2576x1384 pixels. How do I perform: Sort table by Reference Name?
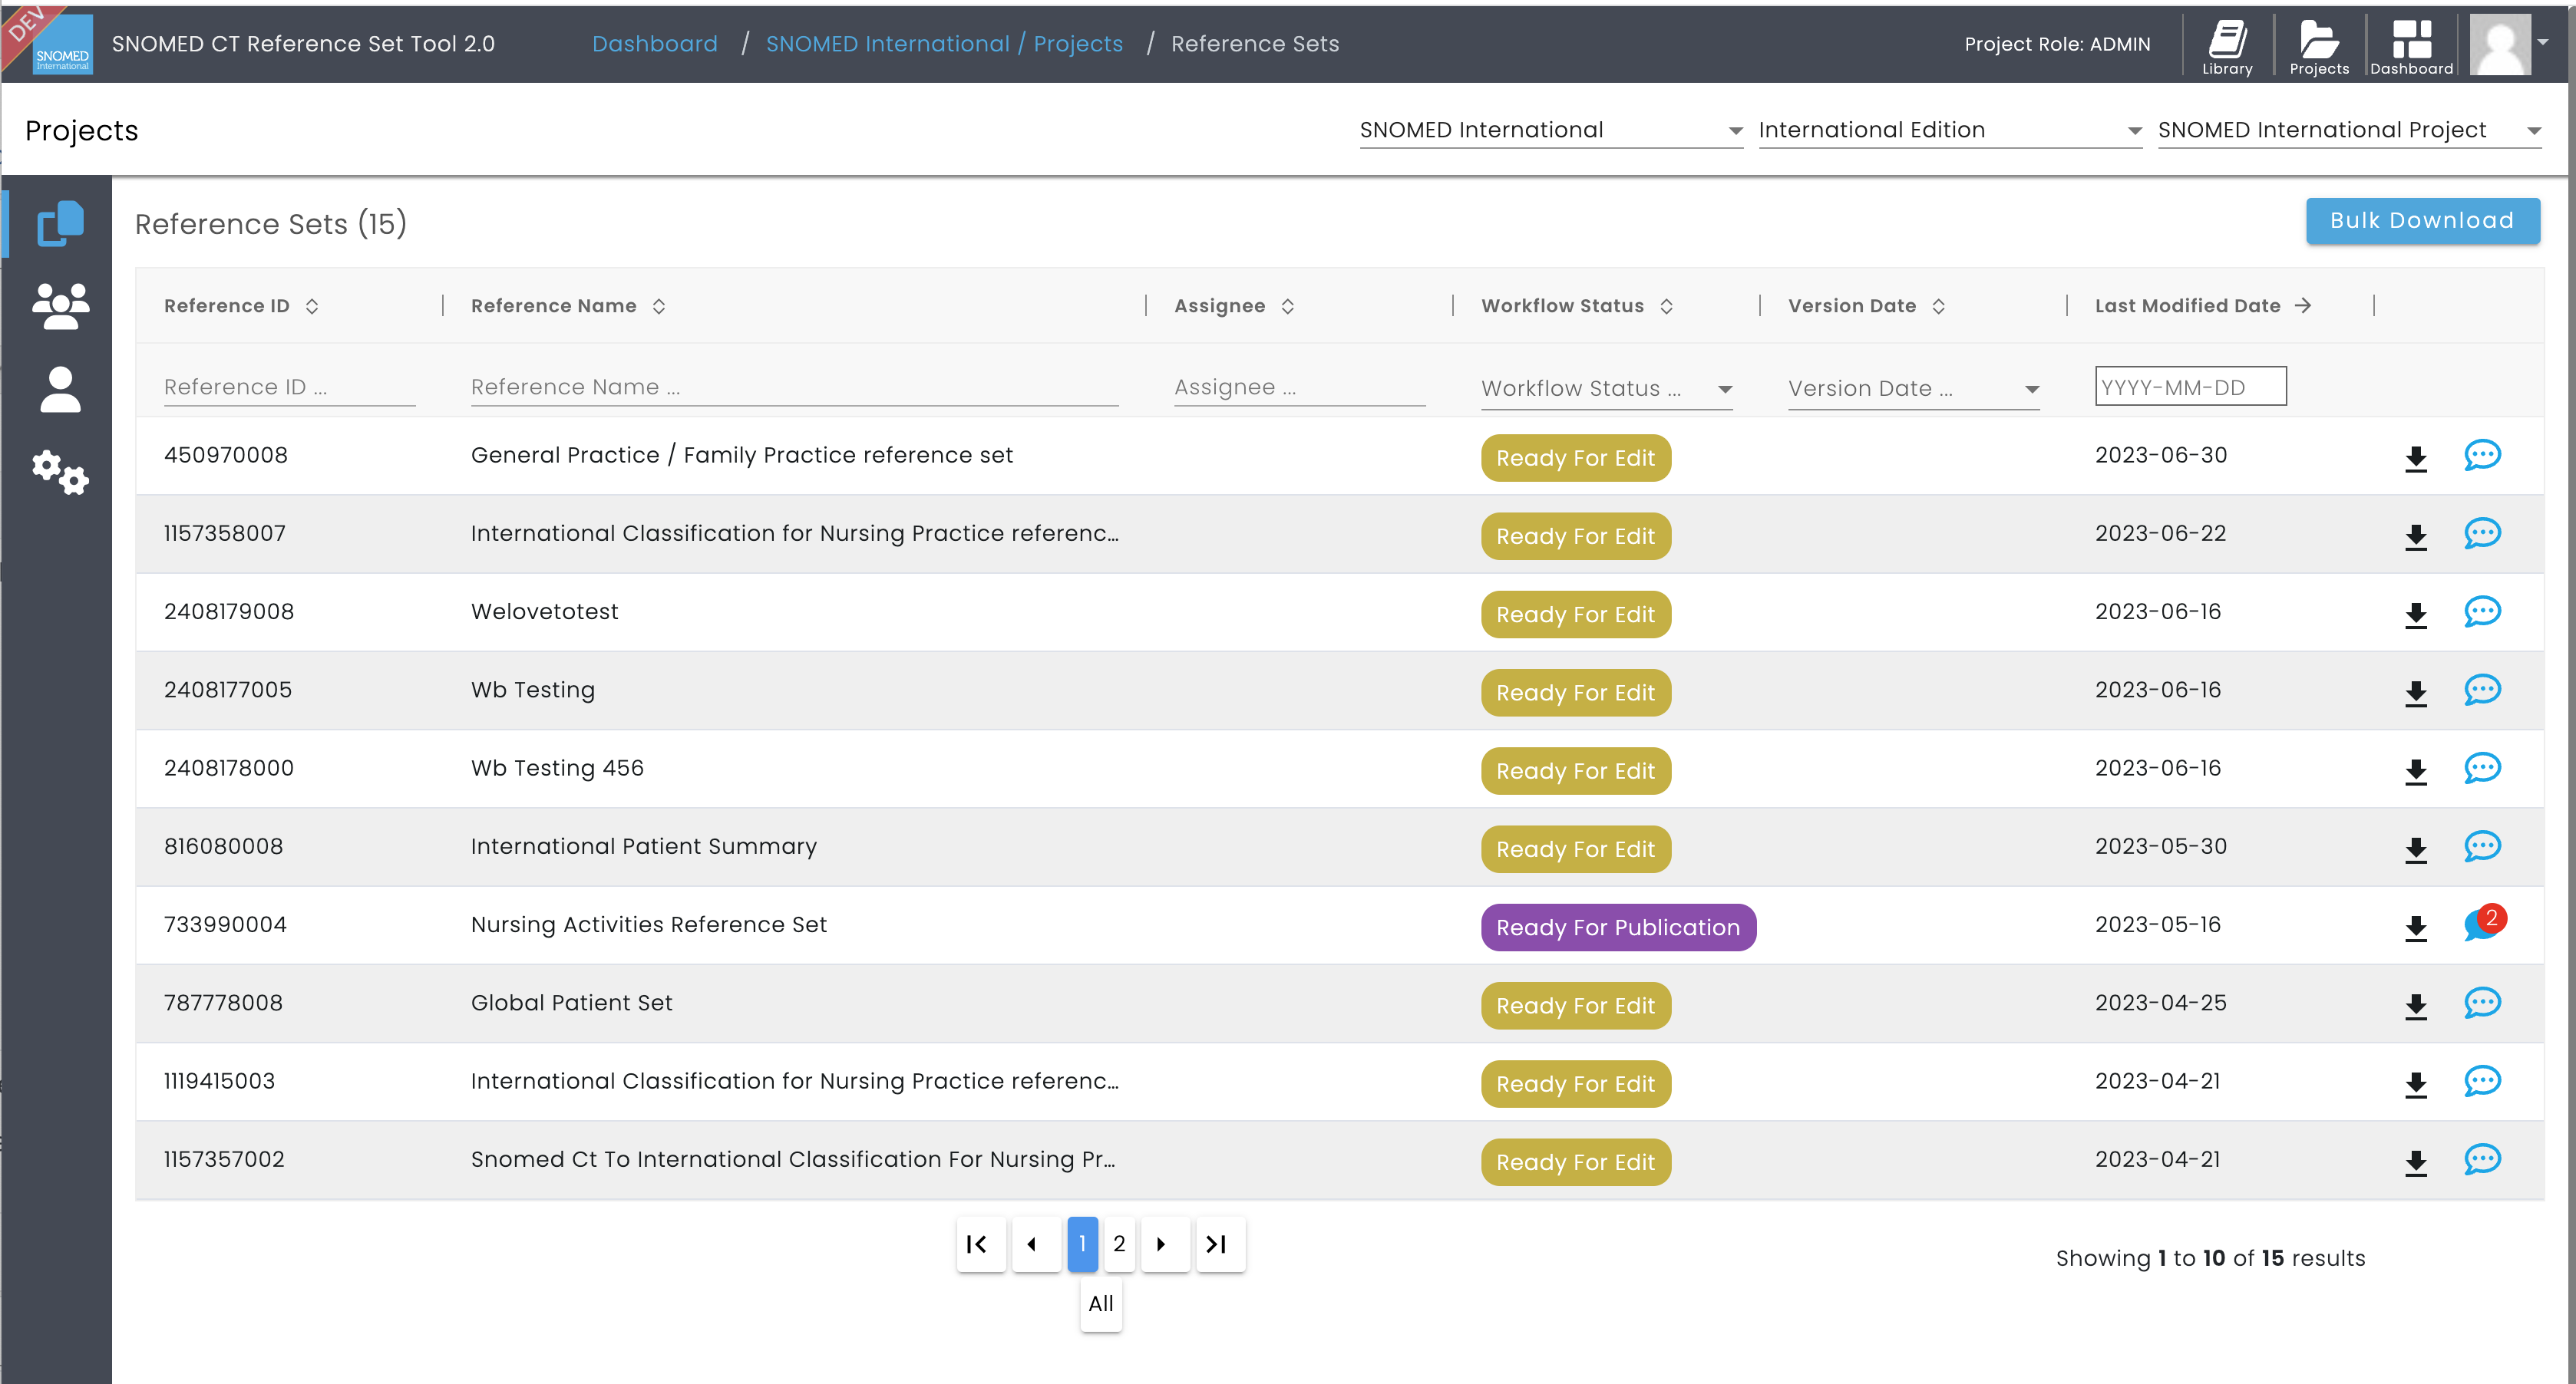pos(659,306)
